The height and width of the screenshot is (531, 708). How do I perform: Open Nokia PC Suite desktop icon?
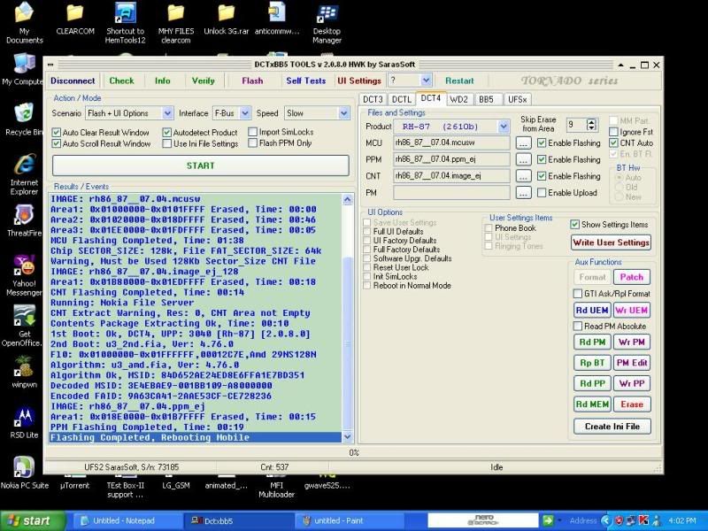tap(25, 473)
